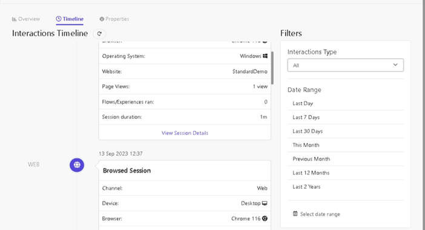425x230 pixels.
Task: Click the Device row label
Action: (x=110, y=203)
